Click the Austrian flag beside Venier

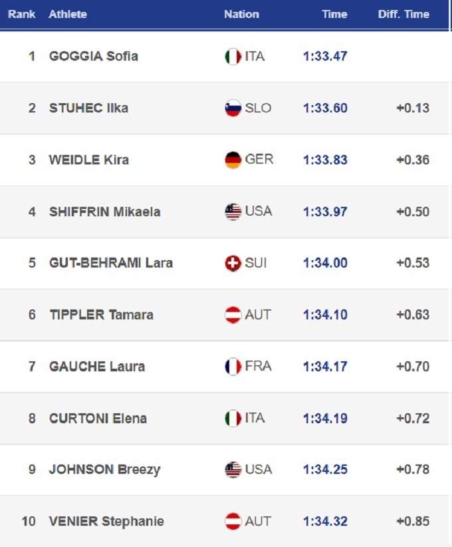[233, 521]
